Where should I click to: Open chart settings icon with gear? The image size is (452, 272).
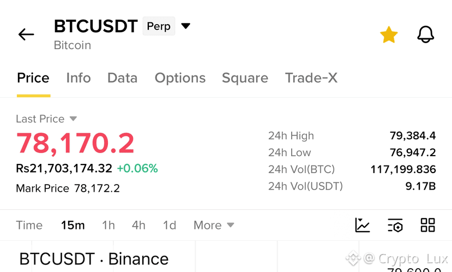[x=395, y=225]
